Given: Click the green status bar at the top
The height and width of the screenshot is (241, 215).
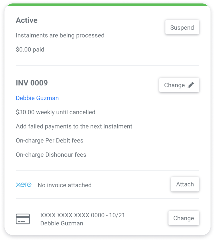Looking at the screenshot, I should click(107, 5).
